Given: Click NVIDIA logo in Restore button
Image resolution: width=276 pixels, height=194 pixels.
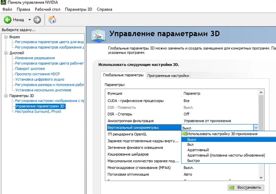Looking at the screenshot, I should coord(231,188).
